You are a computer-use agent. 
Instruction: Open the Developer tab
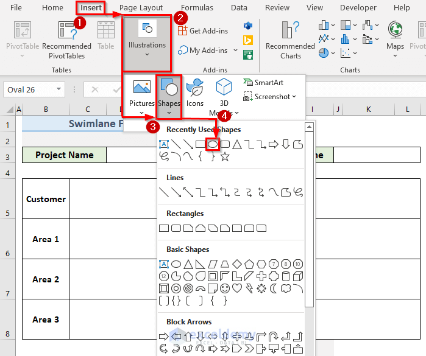(x=358, y=7)
